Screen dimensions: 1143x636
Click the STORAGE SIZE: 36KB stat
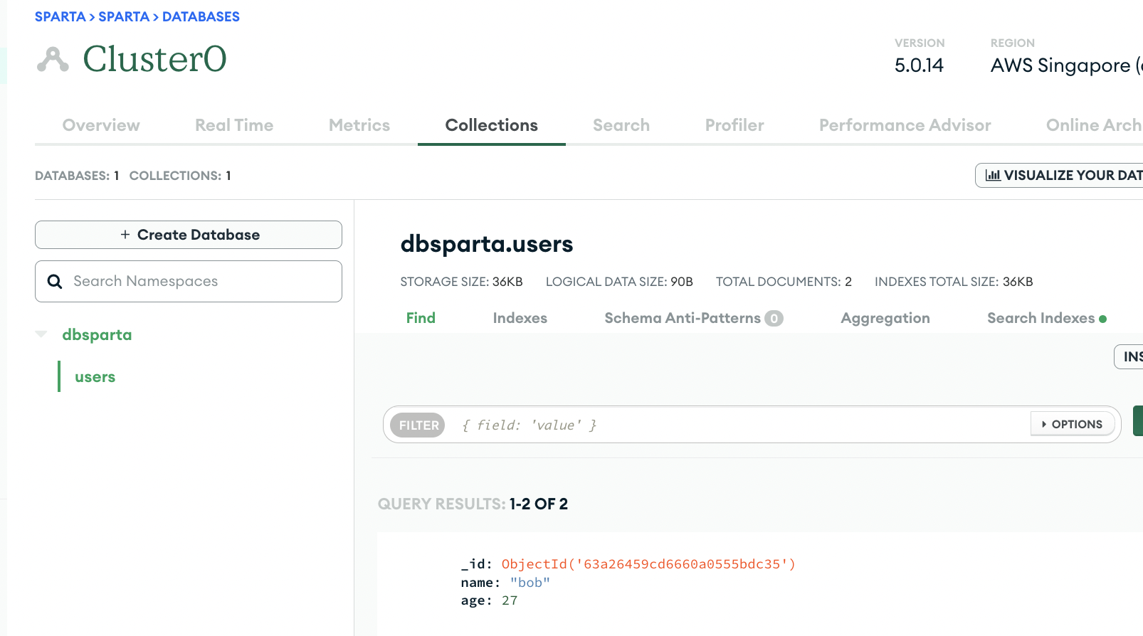click(461, 282)
